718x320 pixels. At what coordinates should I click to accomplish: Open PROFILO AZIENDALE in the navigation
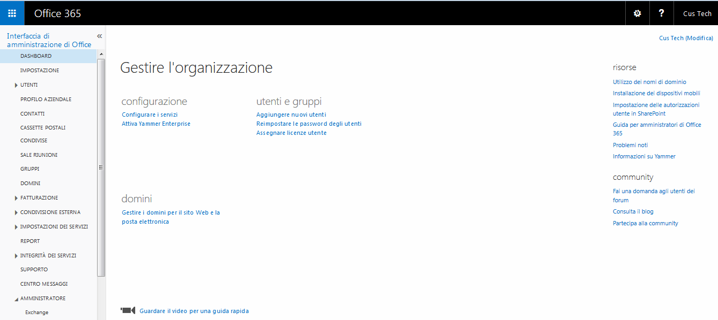pyautogui.click(x=46, y=100)
